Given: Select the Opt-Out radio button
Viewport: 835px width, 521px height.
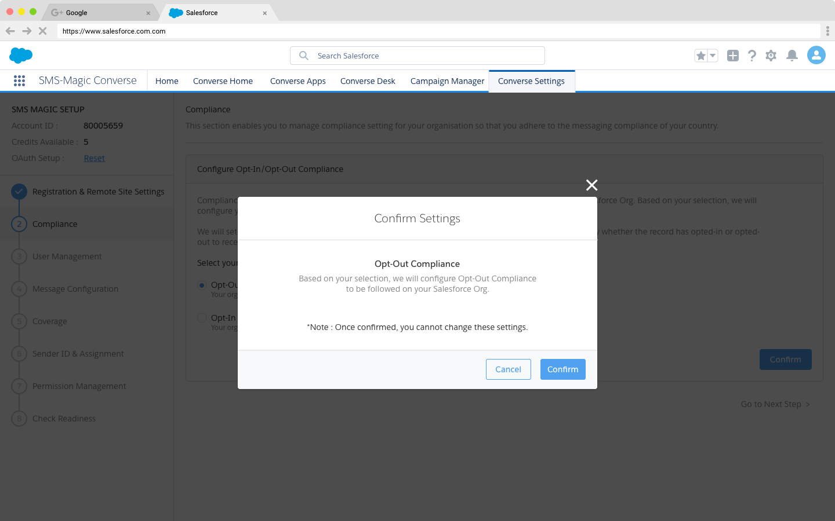Looking at the screenshot, I should tap(202, 285).
